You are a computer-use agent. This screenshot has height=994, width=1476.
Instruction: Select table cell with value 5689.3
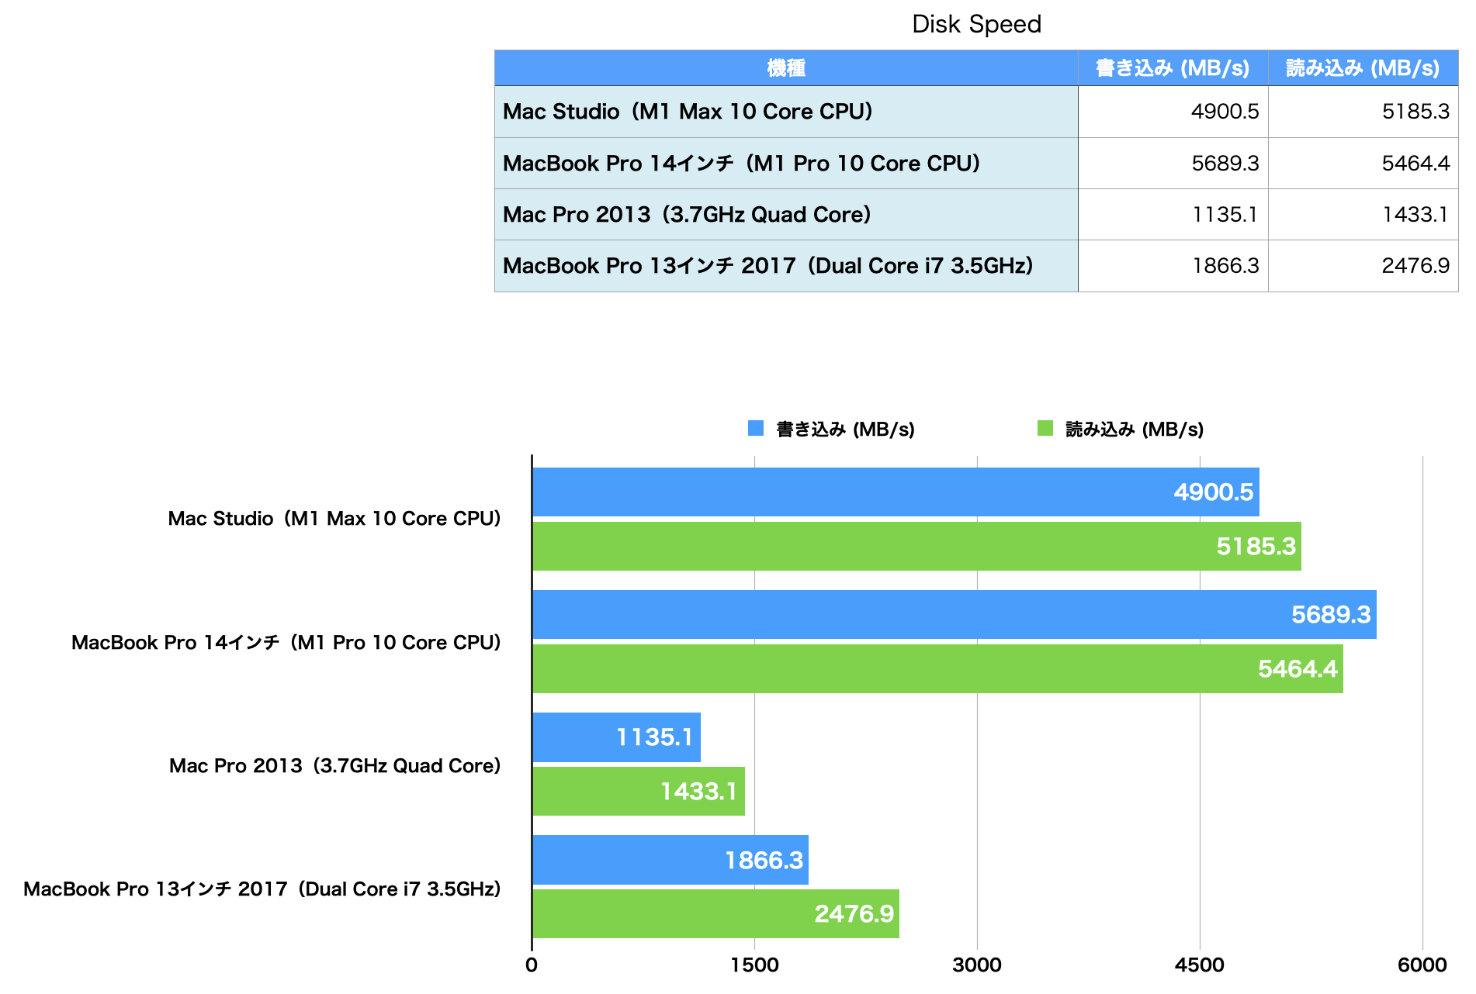coord(1172,164)
